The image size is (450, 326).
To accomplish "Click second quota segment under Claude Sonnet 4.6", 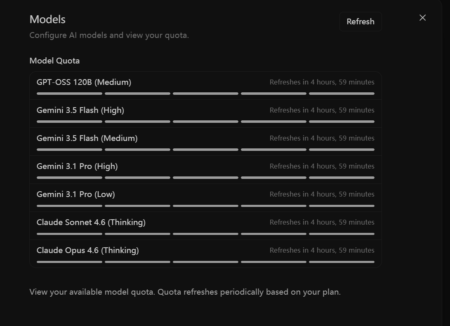I will click(x=137, y=234).
